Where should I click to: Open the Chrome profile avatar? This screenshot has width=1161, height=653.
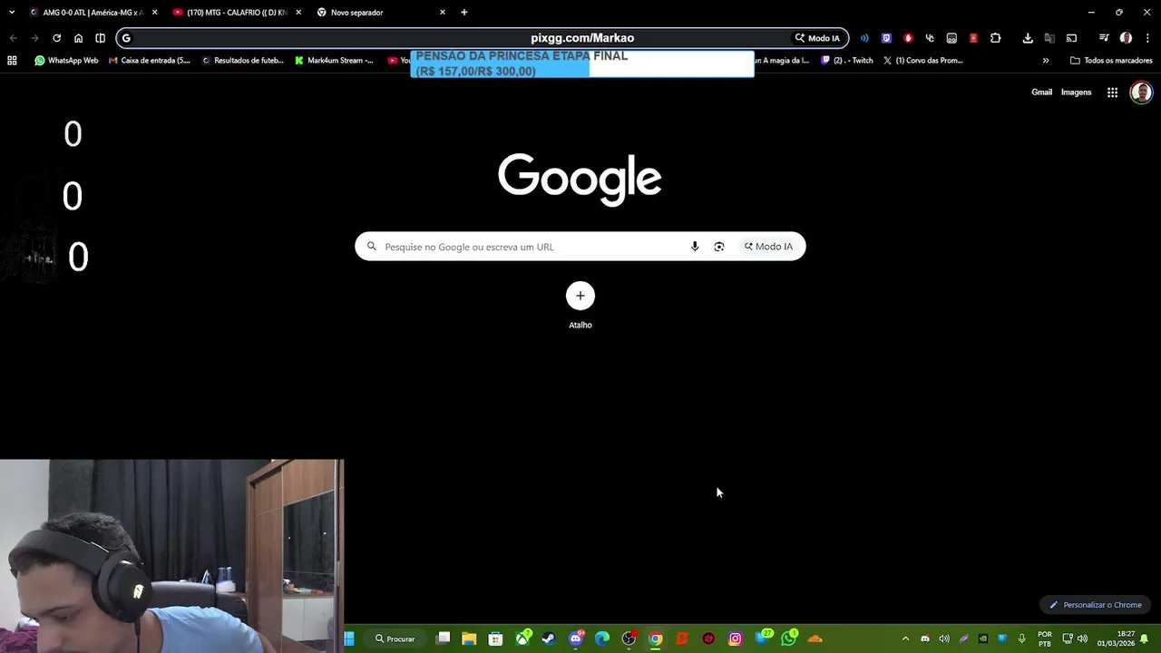pyautogui.click(x=1126, y=38)
